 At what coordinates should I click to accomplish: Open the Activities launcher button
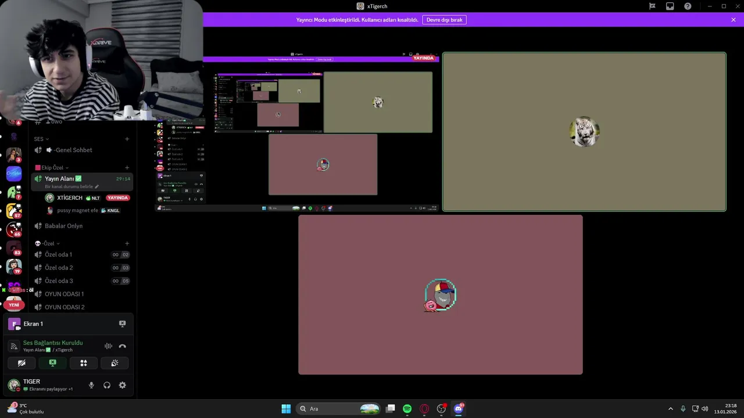[x=84, y=363]
